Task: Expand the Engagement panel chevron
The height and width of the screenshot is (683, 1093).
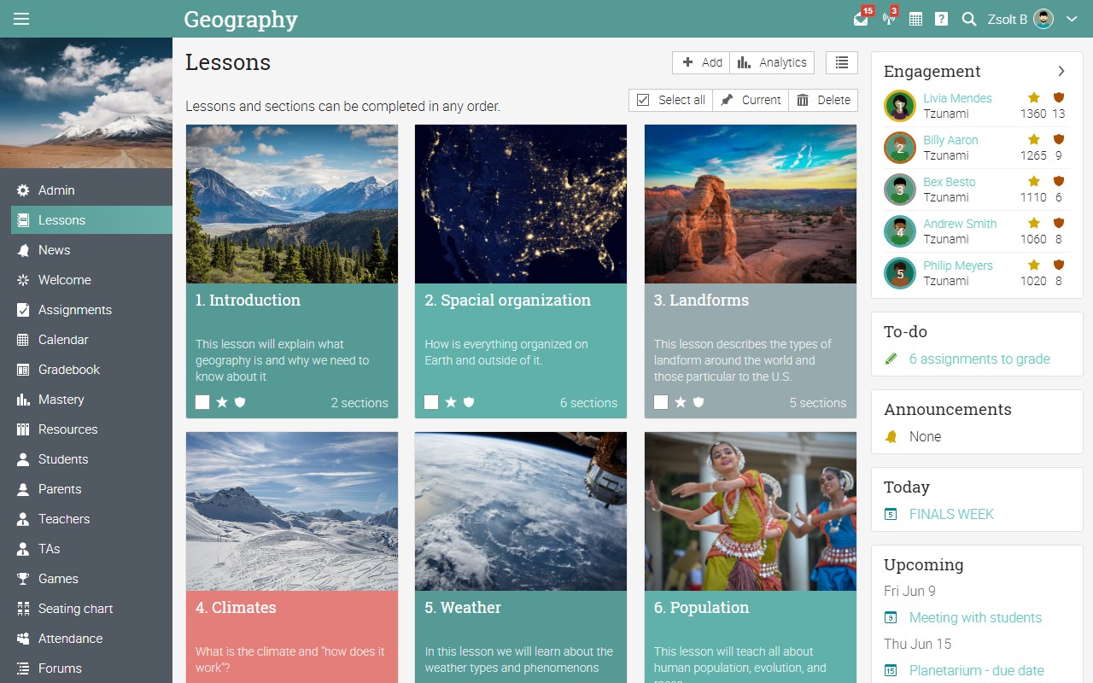Action: click(x=1061, y=71)
